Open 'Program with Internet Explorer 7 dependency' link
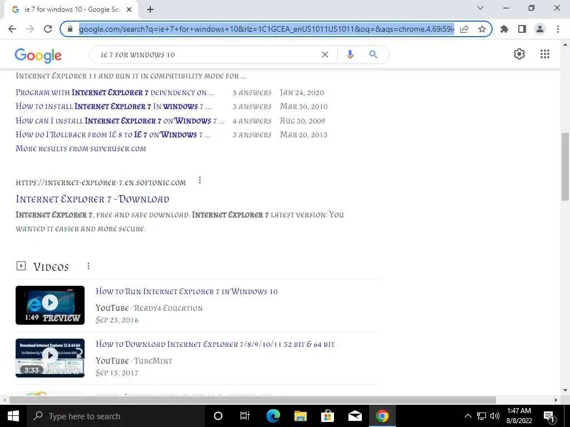The image size is (570, 427). click(x=115, y=93)
